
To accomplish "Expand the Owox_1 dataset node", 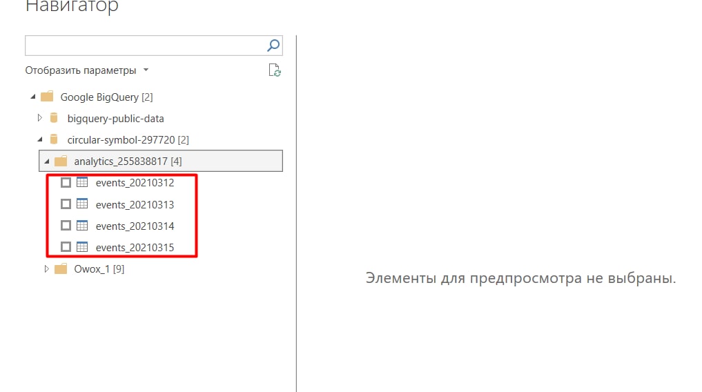I will (x=46, y=269).
